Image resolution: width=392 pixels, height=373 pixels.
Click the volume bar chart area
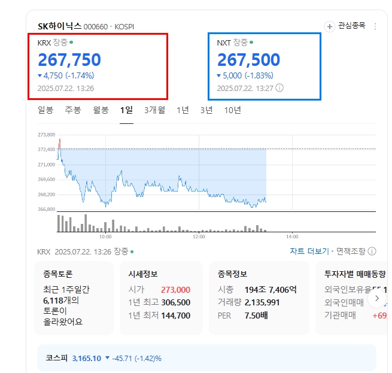(216, 223)
